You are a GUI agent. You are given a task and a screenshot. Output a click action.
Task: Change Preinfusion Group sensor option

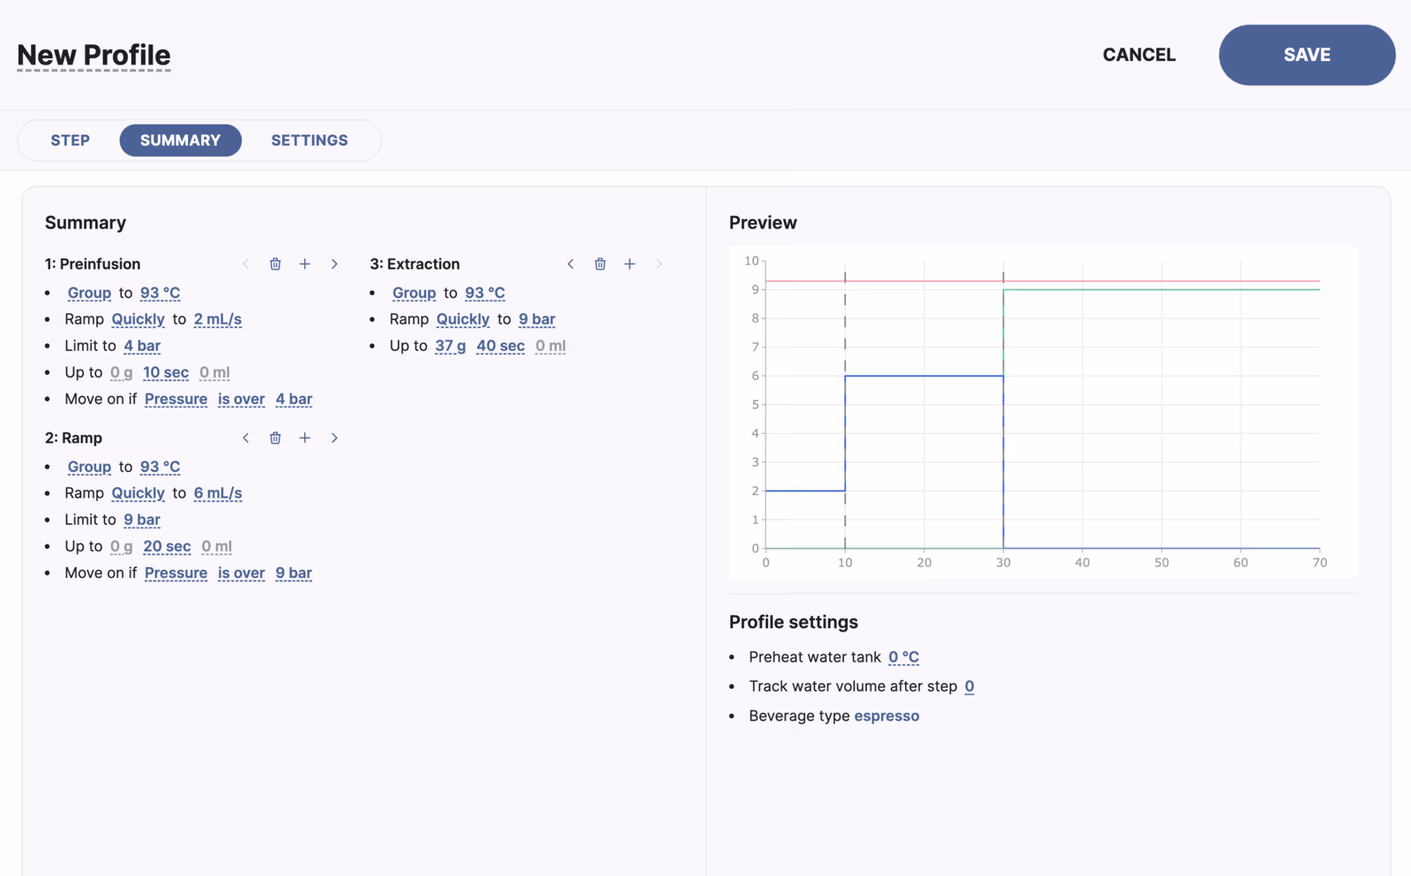89,293
